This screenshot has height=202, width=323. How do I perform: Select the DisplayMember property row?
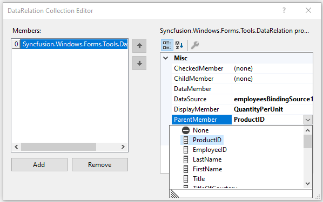[x=242, y=109]
